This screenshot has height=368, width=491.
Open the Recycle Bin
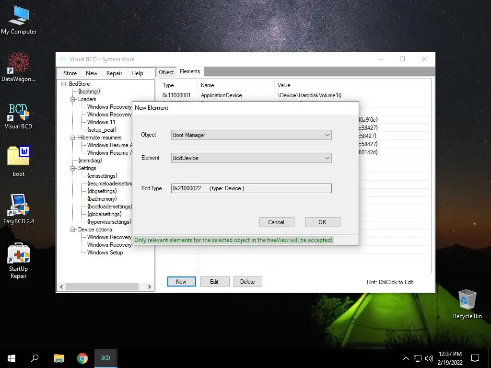(x=467, y=304)
